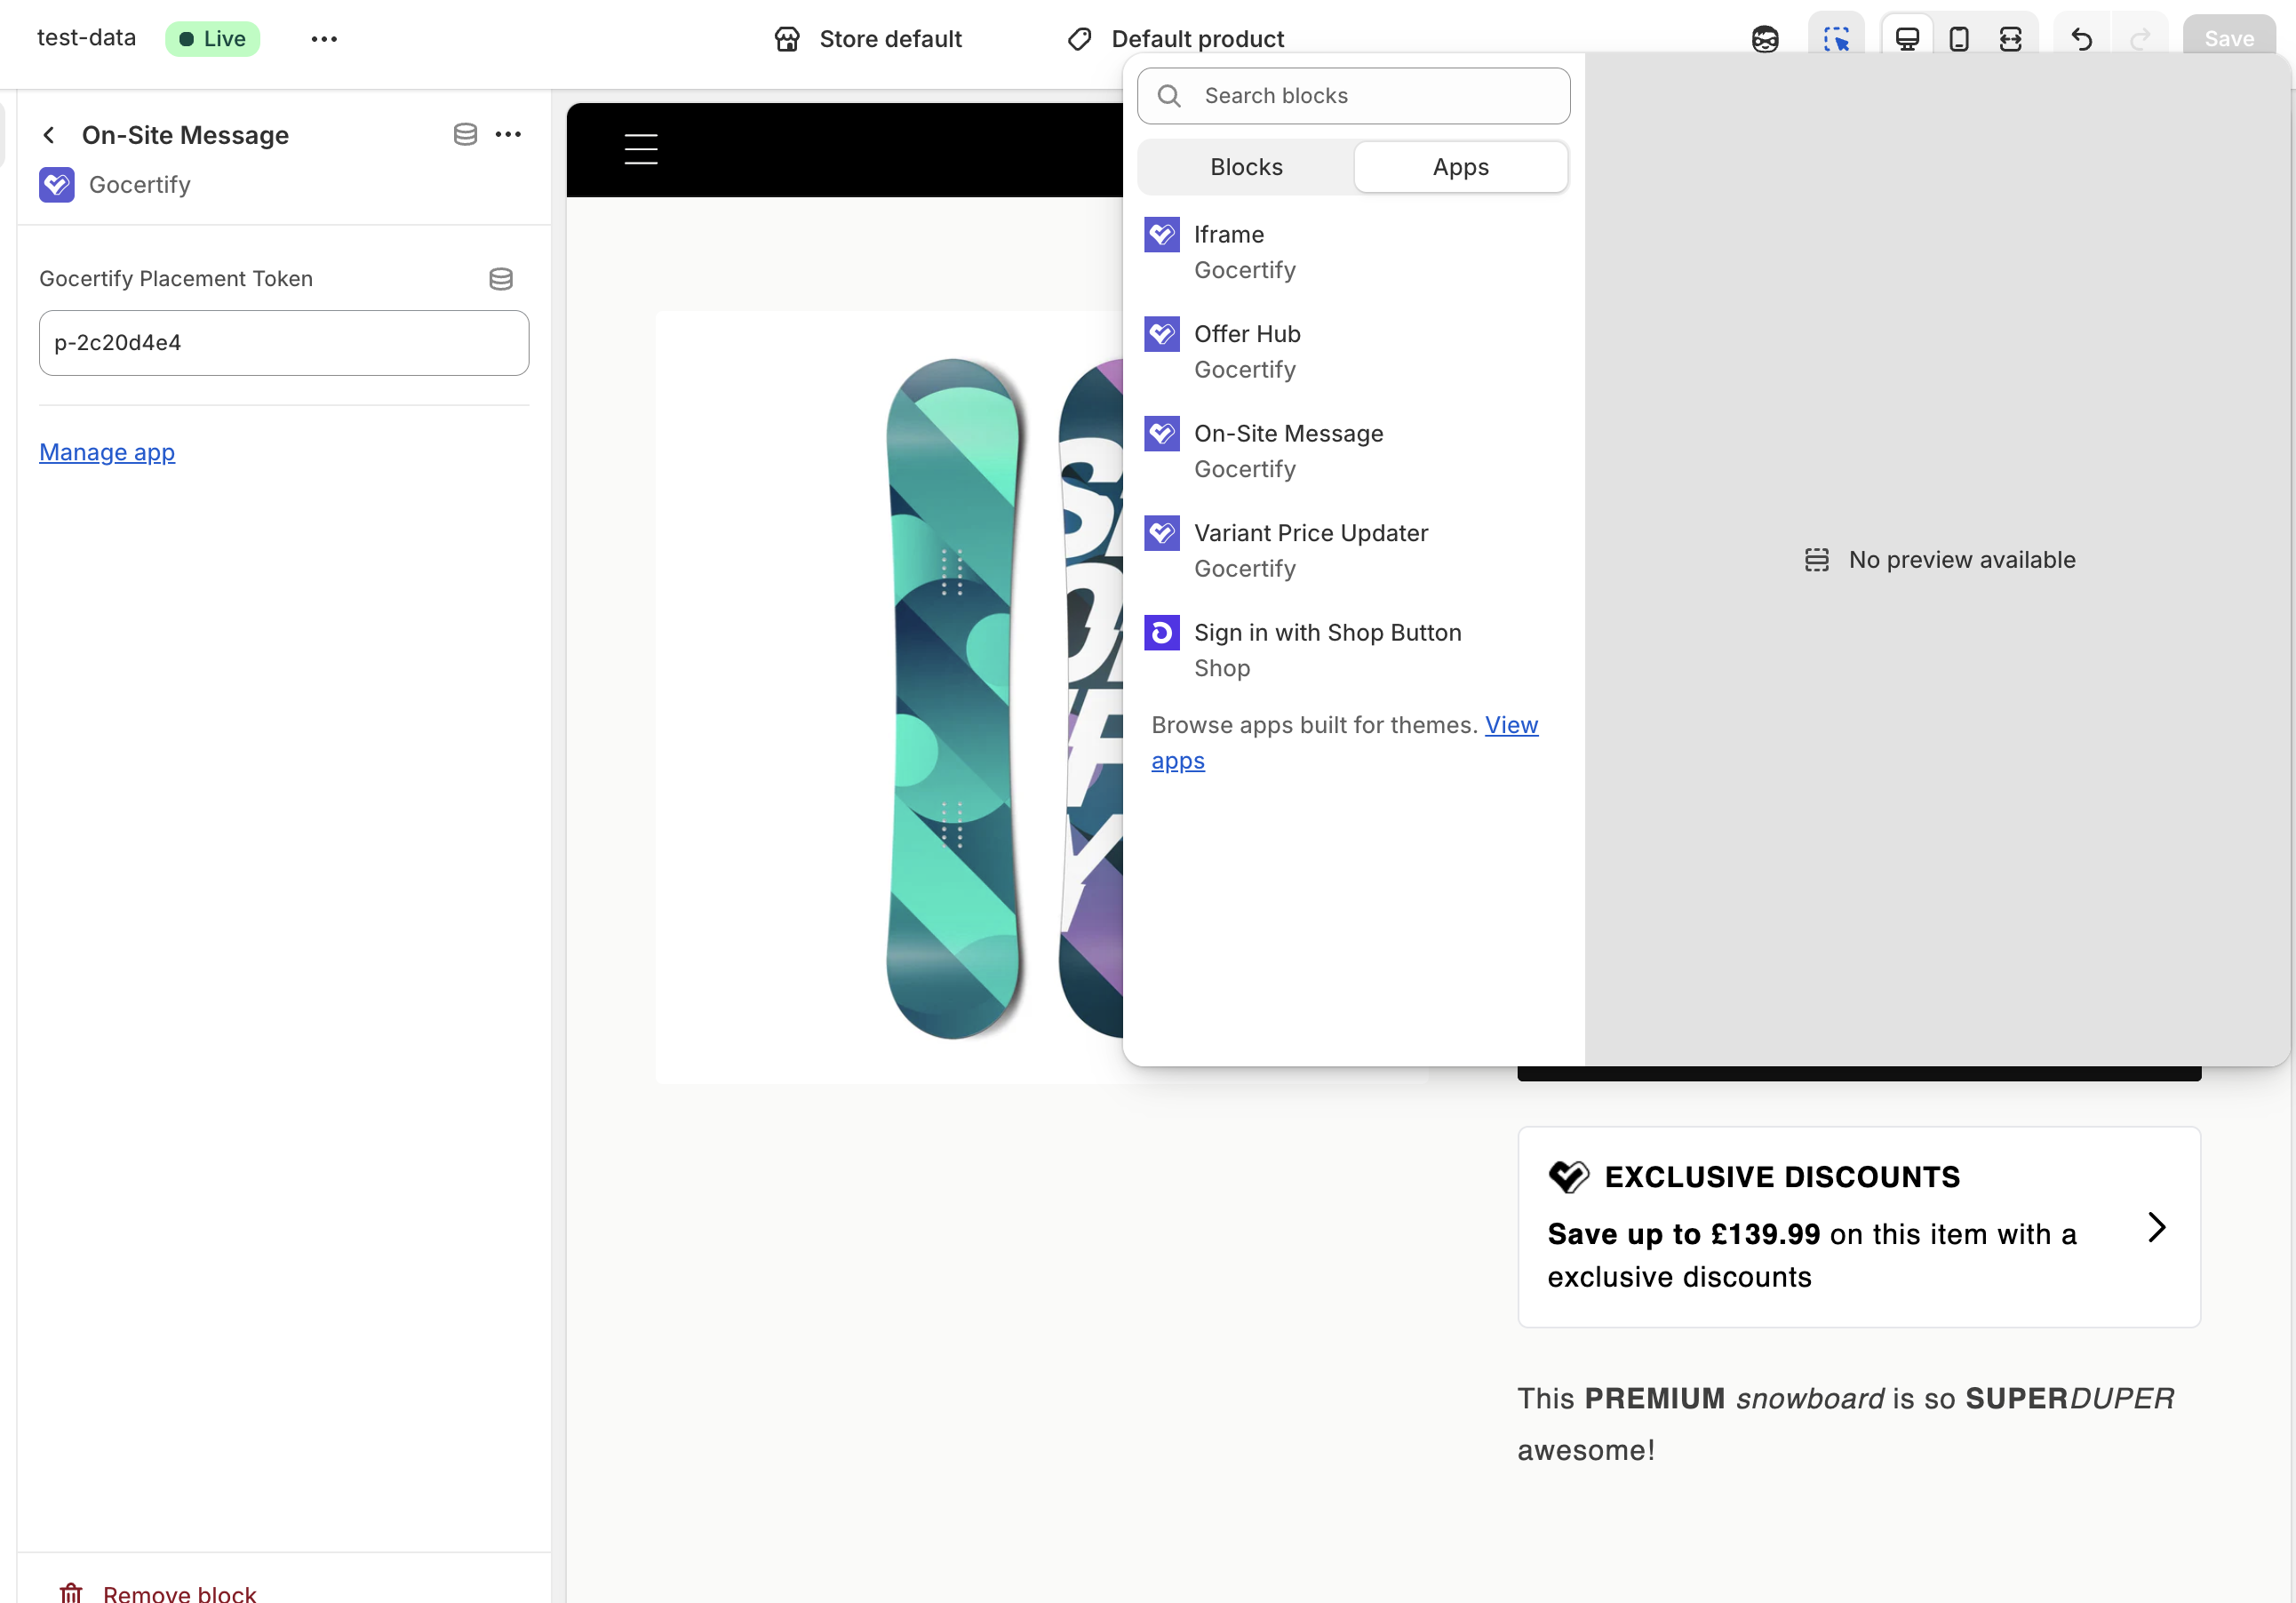The height and width of the screenshot is (1603, 2296).
Task: Open the three-dot menu next to On-Site Message
Action: pos(509,134)
